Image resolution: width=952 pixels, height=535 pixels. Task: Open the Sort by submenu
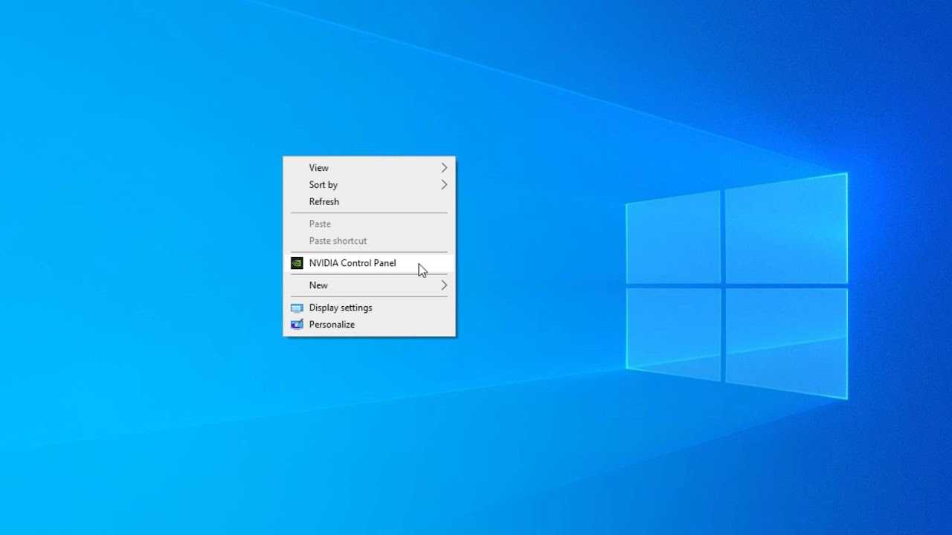coord(369,185)
